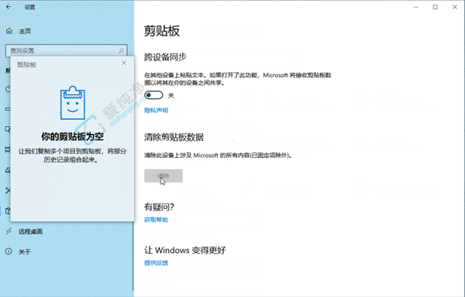Minimize the Settings window
The height and width of the screenshot is (297, 465).
[x=415, y=7]
